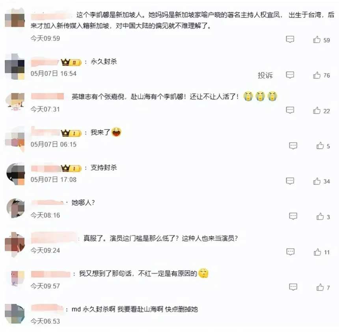Open avatar of the md 永久封杀啊 commenter
This screenshot has height=333, width=339.
point(15,314)
